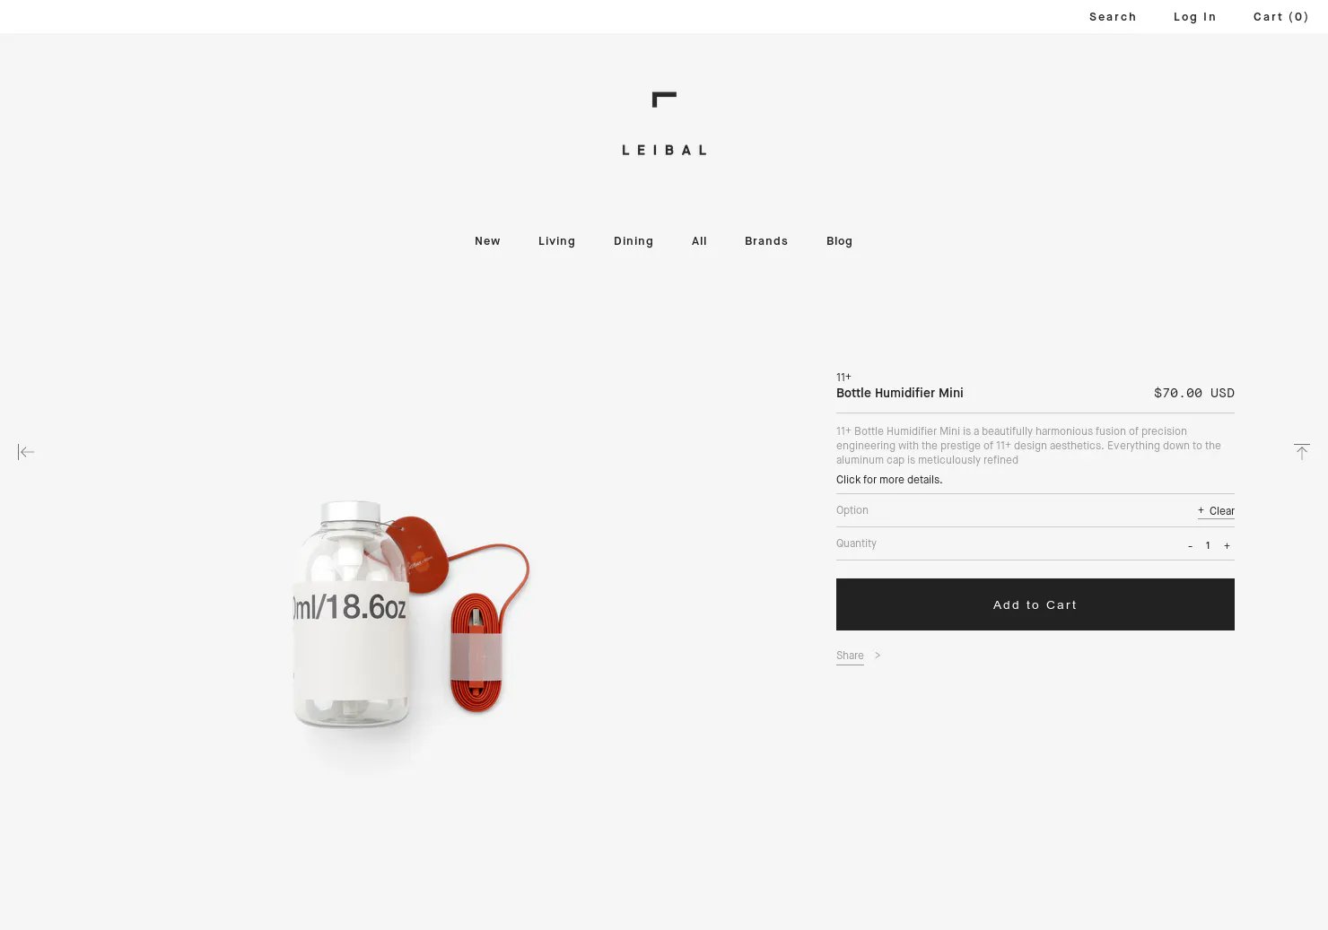Add to Cart button

[1035, 604]
